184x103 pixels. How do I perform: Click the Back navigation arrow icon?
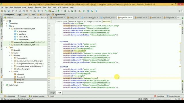pyautogui.click(x=39, y=11)
